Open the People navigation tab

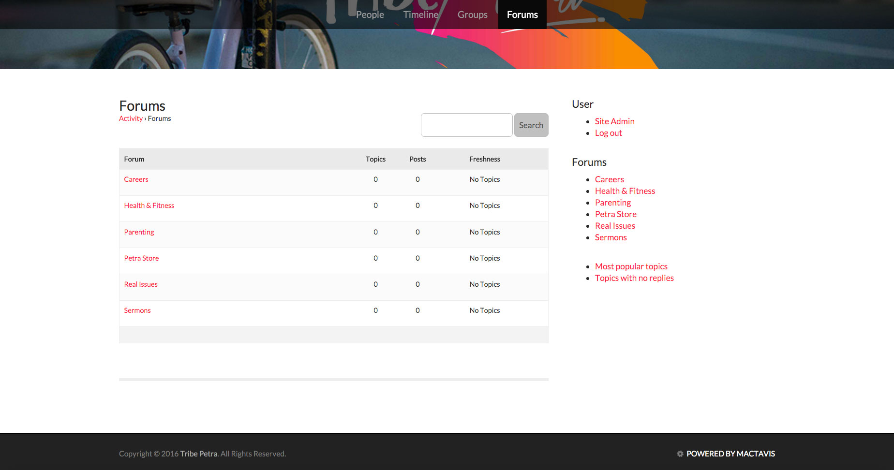(370, 15)
